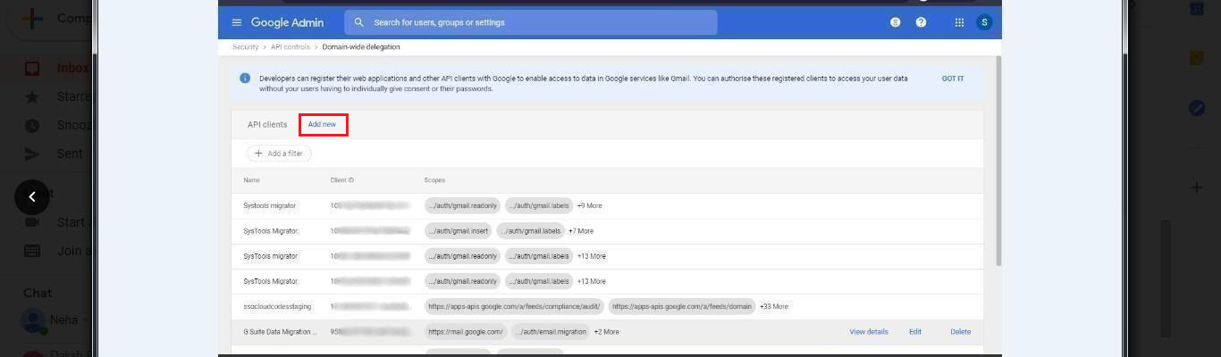
Task: Click the plus icon in Add a filter
Action: (258, 154)
